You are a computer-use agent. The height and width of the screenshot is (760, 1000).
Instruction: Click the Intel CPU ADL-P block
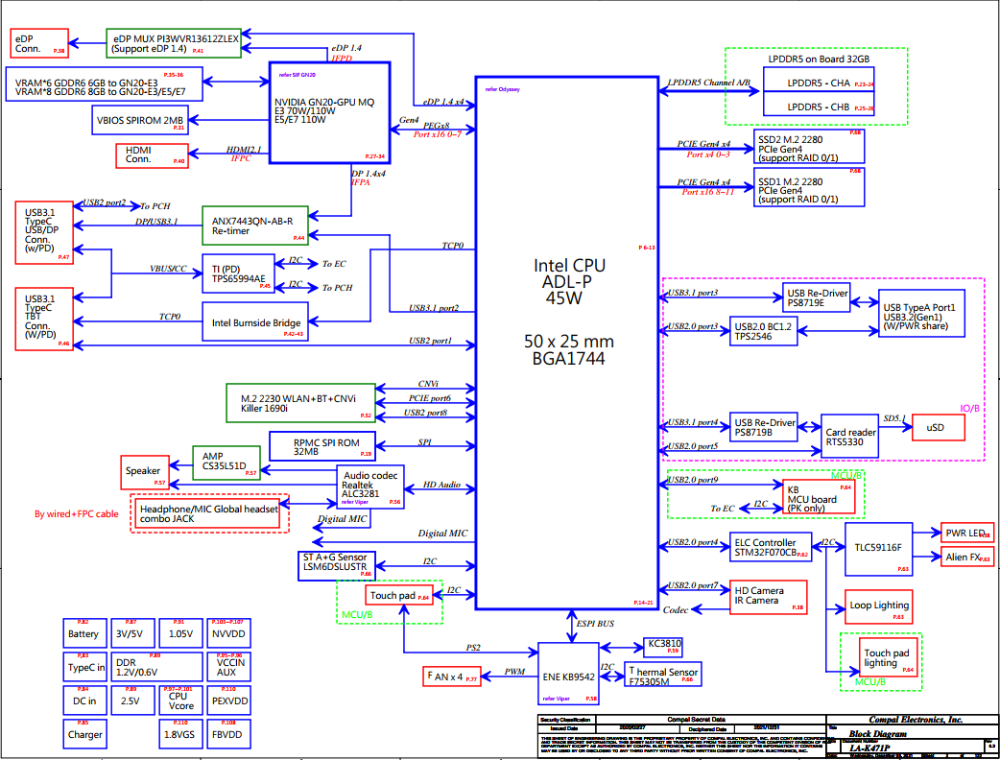pos(567,343)
